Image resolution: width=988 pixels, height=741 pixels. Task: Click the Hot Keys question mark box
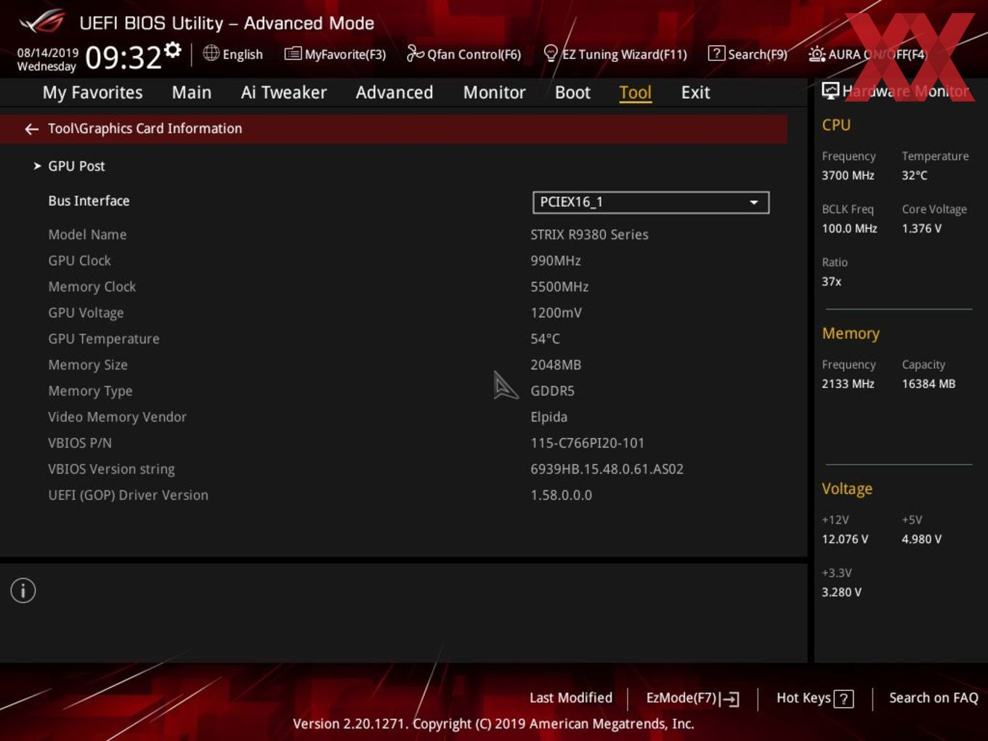pyautogui.click(x=843, y=699)
